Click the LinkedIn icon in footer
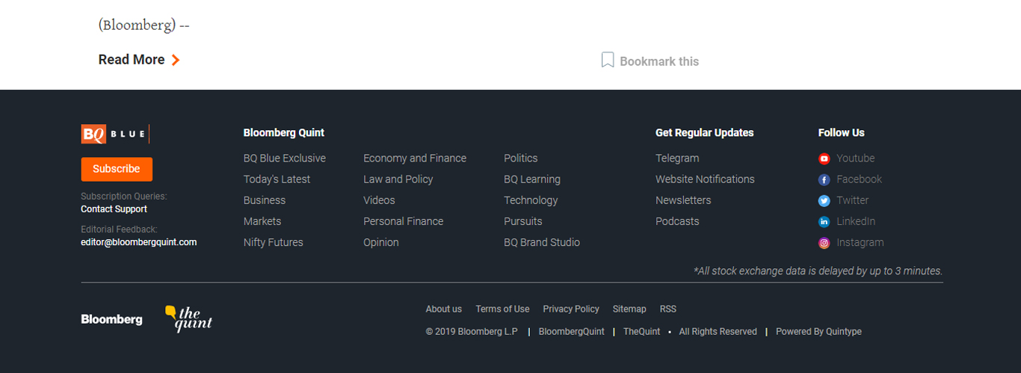Image resolution: width=1021 pixels, height=373 pixels. click(x=824, y=221)
